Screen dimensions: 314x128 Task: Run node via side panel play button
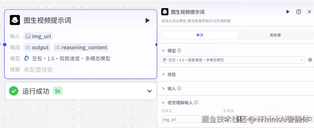[x=288, y=12]
